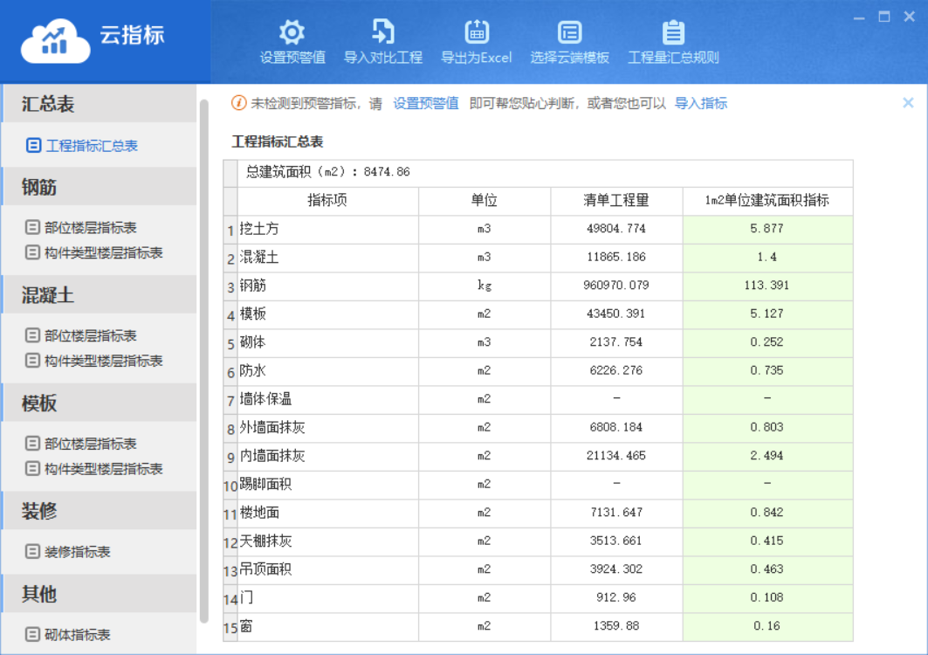This screenshot has height=655, width=928.
Task: Click the 单位 column header
Action: click(485, 201)
